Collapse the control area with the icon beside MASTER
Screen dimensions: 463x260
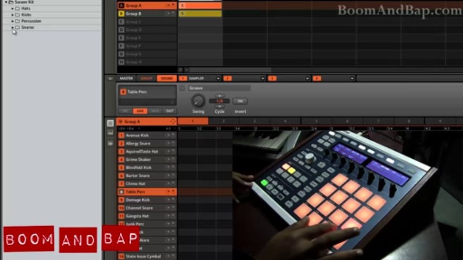(110, 78)
